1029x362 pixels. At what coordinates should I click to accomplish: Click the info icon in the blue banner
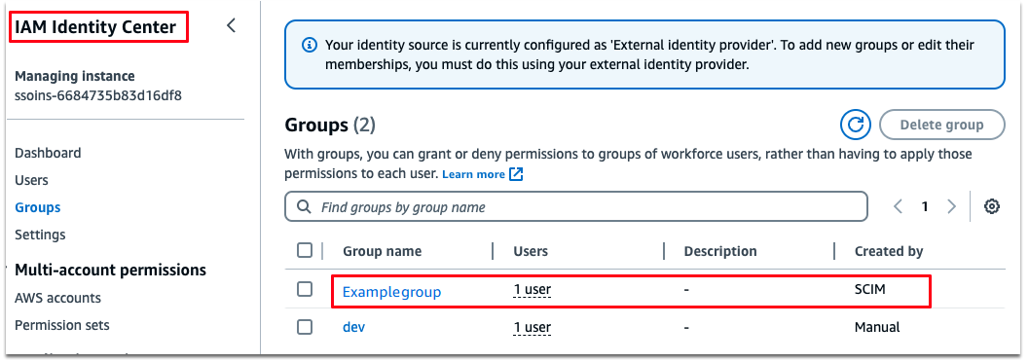click(x=309, y=45)
